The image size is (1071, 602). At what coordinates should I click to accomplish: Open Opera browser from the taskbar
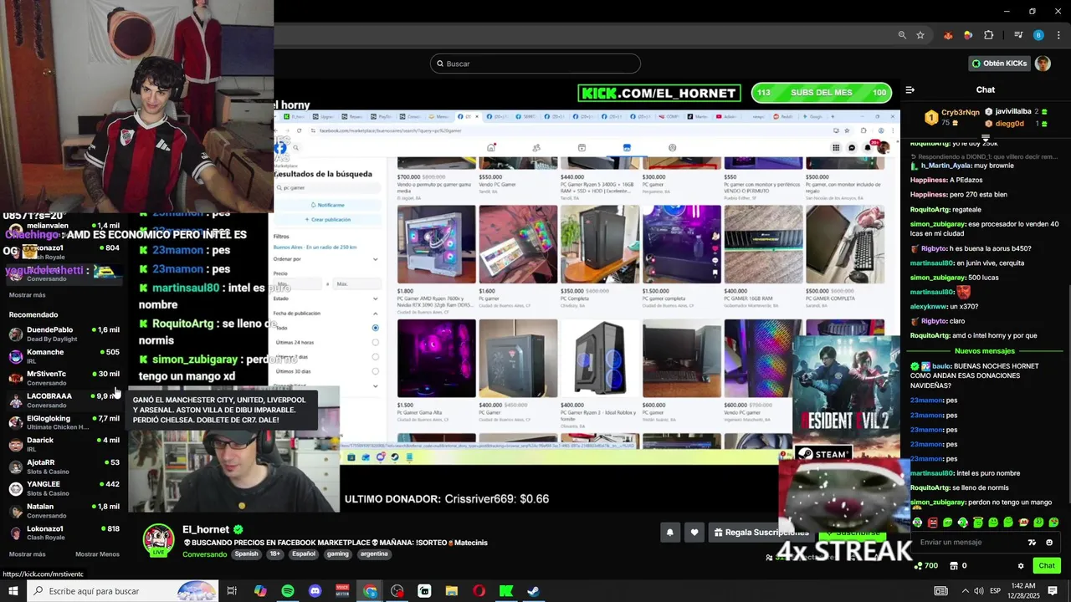coord(479,591)
